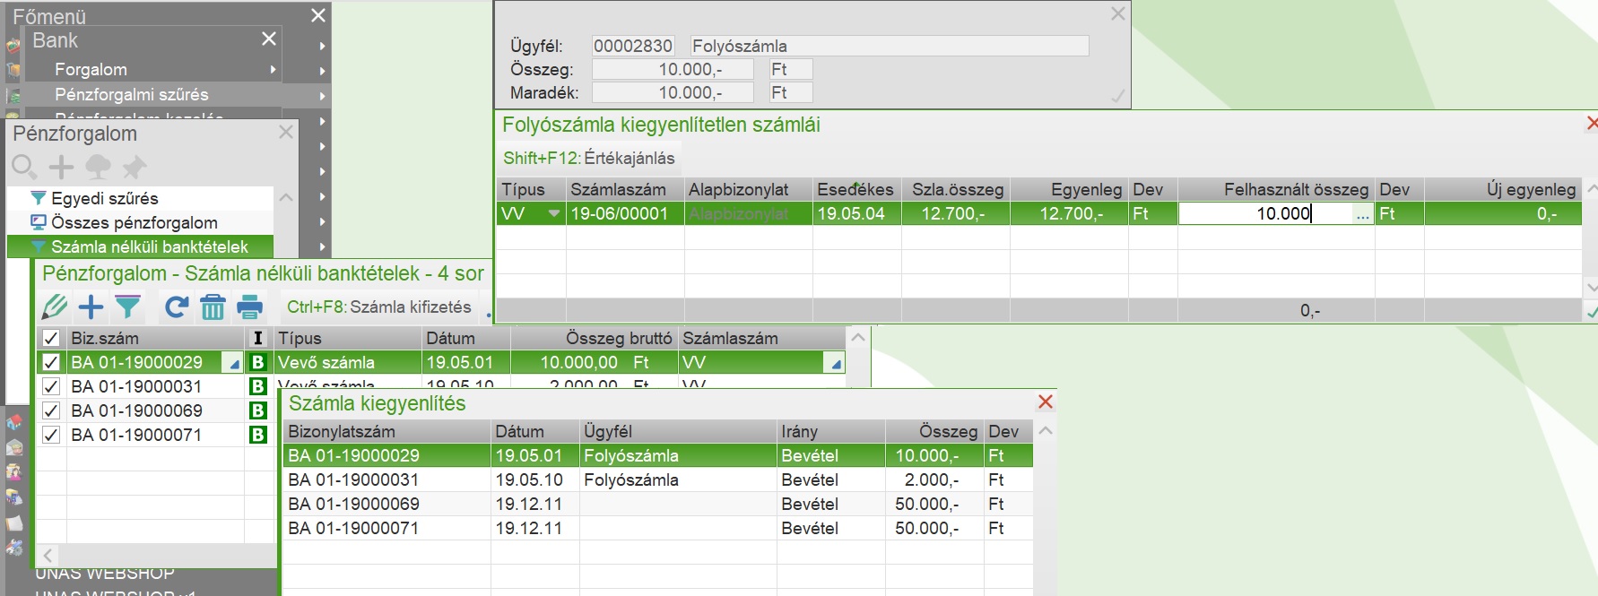The image size is (1598, 596).
Task: Click the invoice number 19-06/00001 cell
Action: click(624, 213)
